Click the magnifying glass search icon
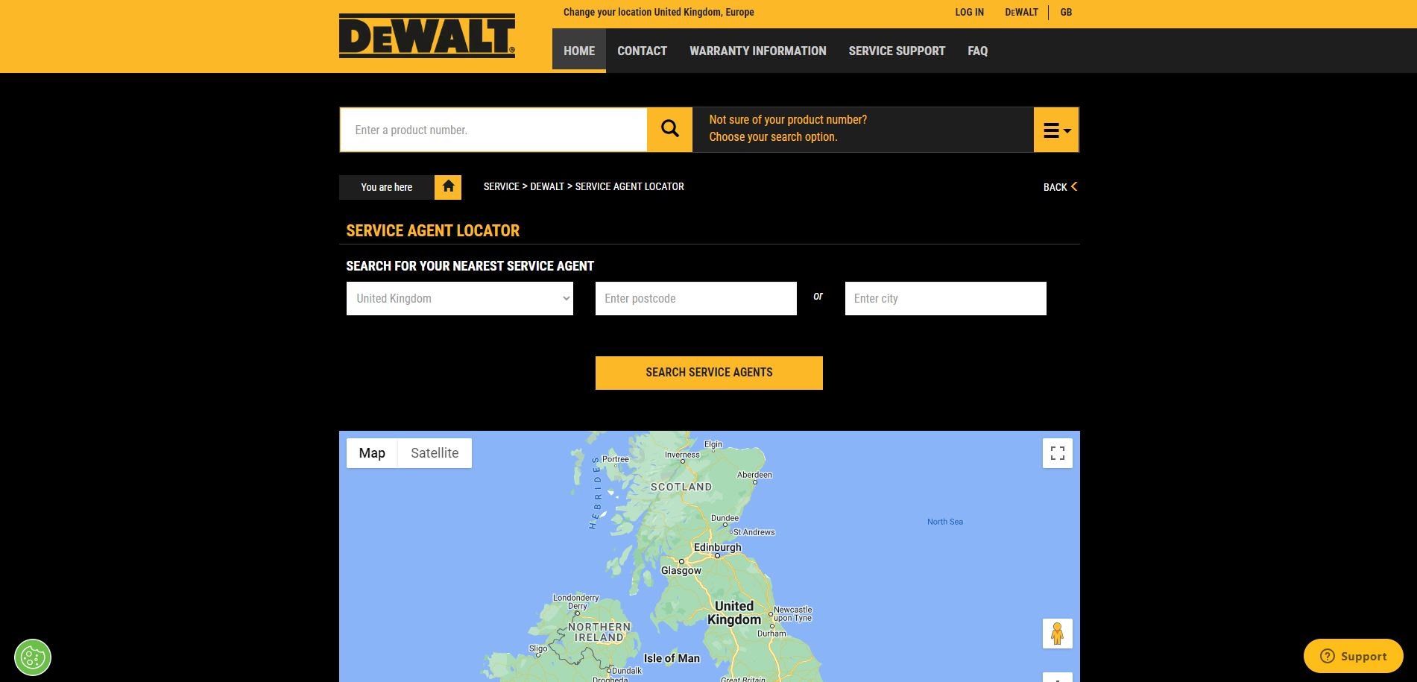The image size is (1417, 682). tap(669, 130)
